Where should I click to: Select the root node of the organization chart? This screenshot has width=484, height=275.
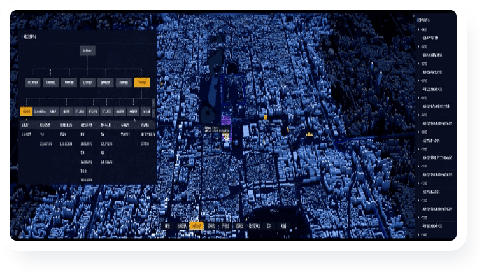pyautogui.click(x=87, y=51)
